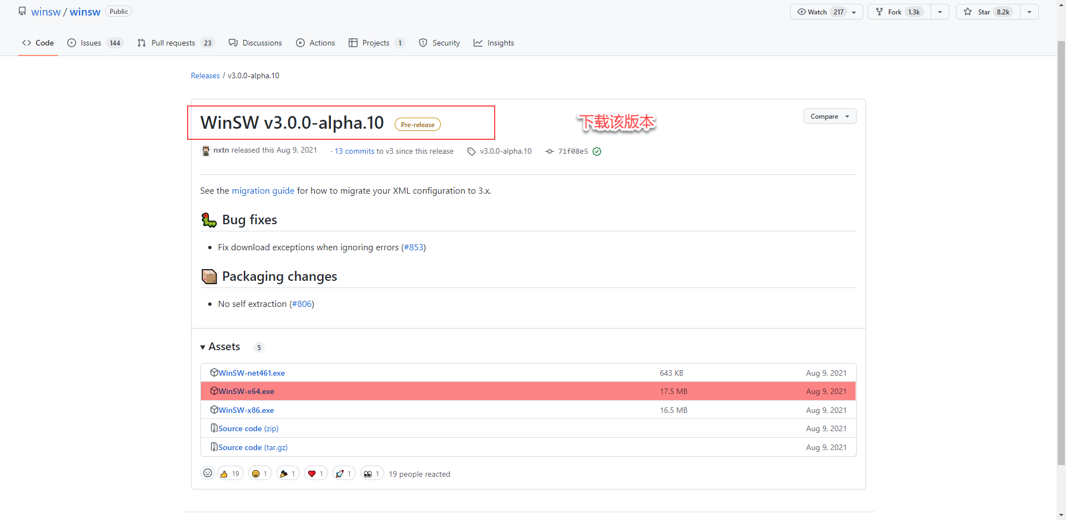Open the Discussions tab
Viewport: 1066px width, 520px height.
tap(255, 43)
